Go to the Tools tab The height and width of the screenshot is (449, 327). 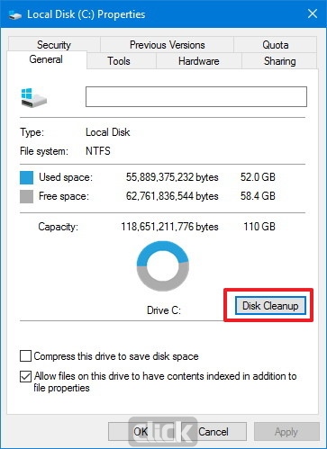(119, 61)
